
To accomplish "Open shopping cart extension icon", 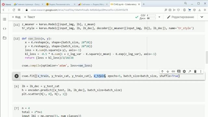I will click(x=189, y=10).
